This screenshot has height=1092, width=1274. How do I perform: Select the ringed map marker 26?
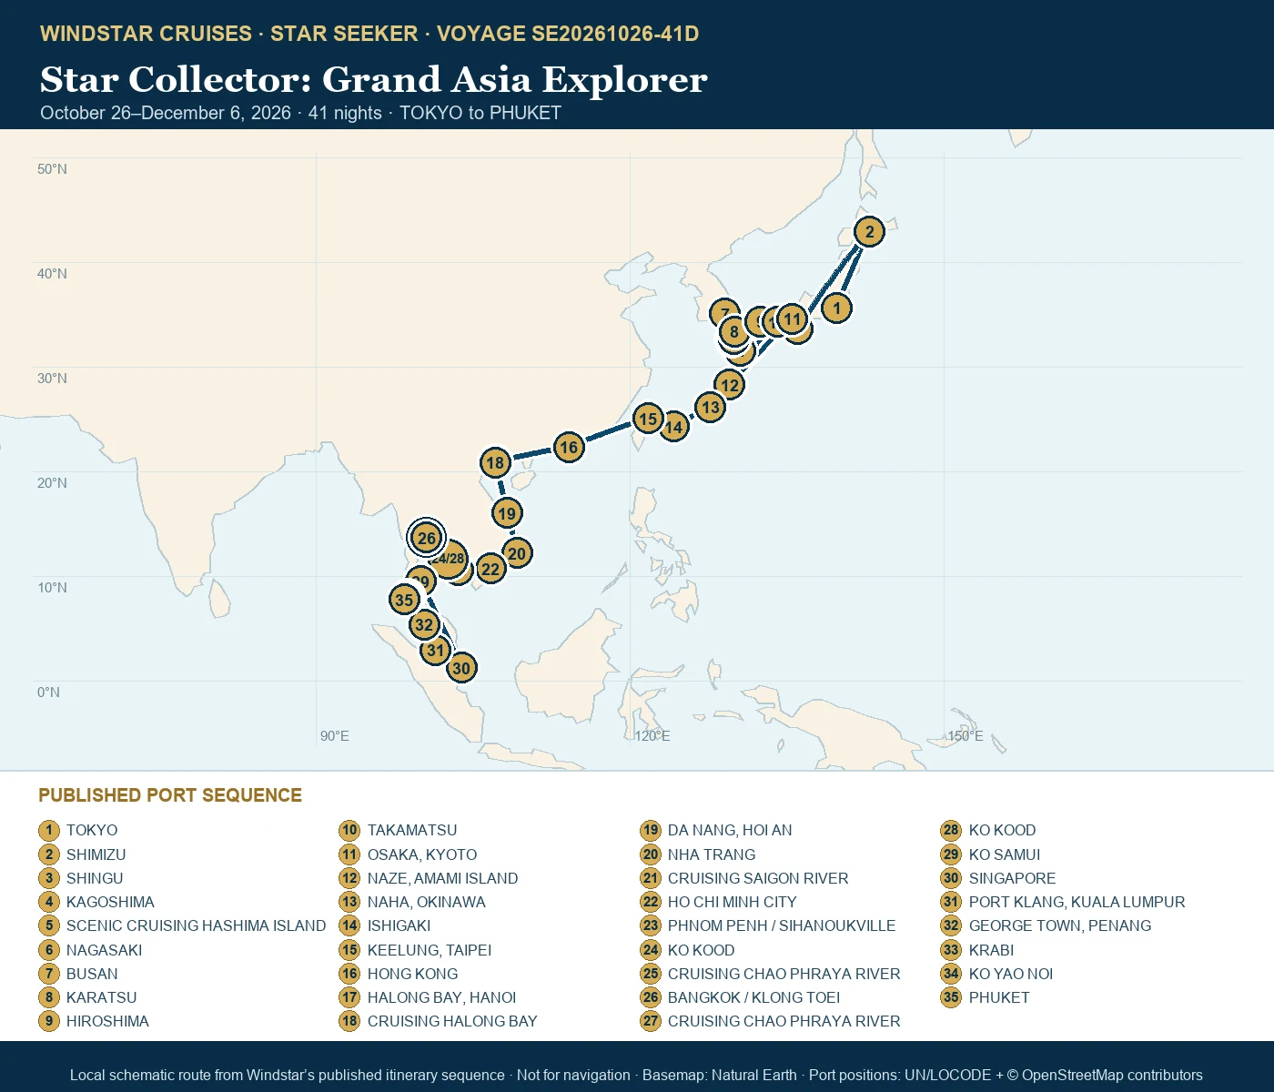(426, 538)
